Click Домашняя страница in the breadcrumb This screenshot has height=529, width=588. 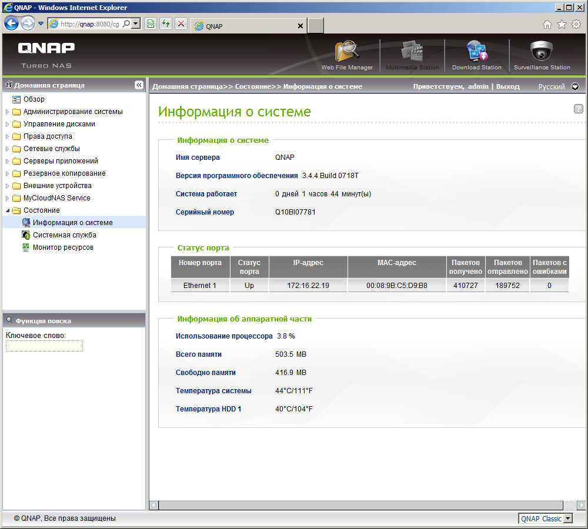tap(188, 86)
